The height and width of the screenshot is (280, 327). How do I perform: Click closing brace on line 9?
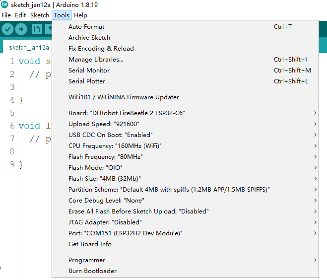(21, 165)
